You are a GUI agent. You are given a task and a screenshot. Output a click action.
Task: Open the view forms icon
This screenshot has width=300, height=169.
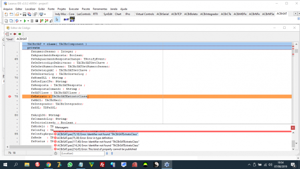[x=11, y=21]
